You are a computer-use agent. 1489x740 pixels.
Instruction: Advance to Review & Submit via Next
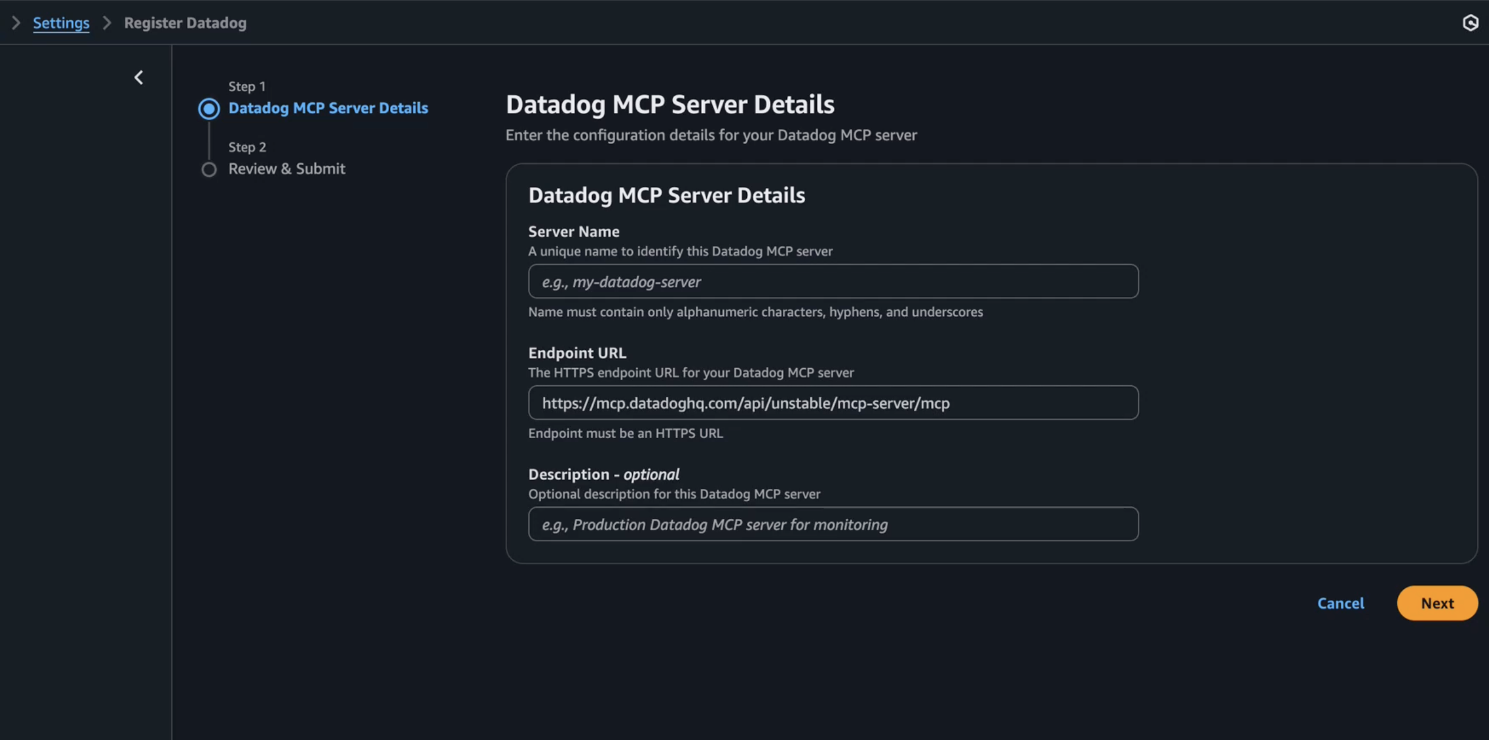(x=1437, y=603)
